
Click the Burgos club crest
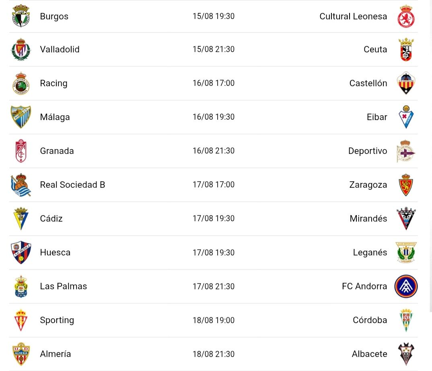21,16
